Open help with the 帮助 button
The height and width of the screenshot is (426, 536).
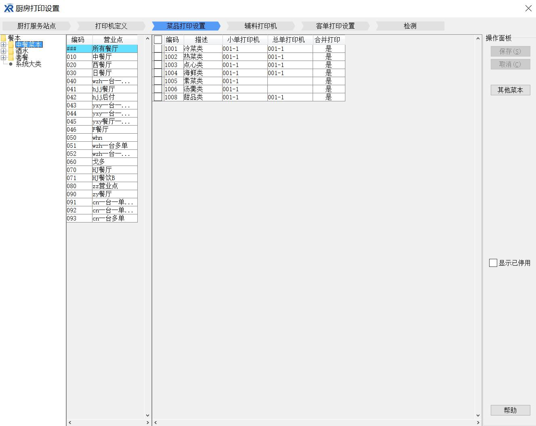coord(510,410)
